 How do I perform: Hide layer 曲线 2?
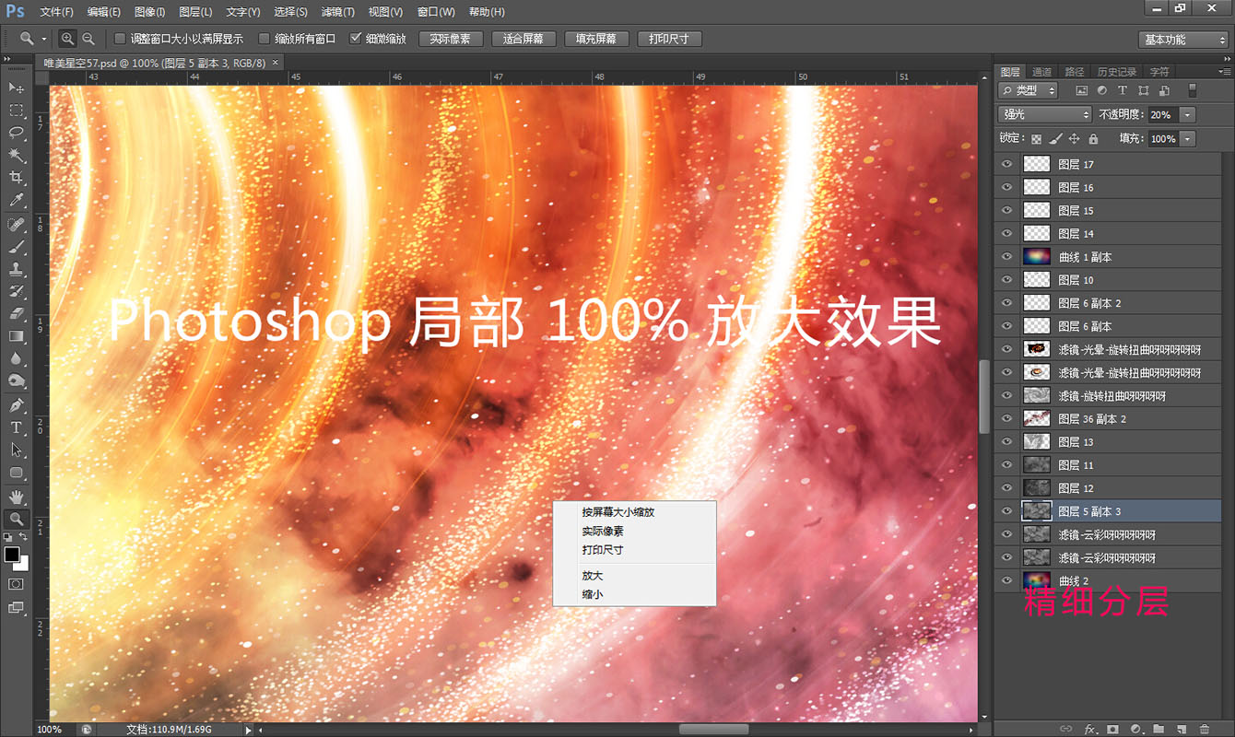(x=1006, y=580)
